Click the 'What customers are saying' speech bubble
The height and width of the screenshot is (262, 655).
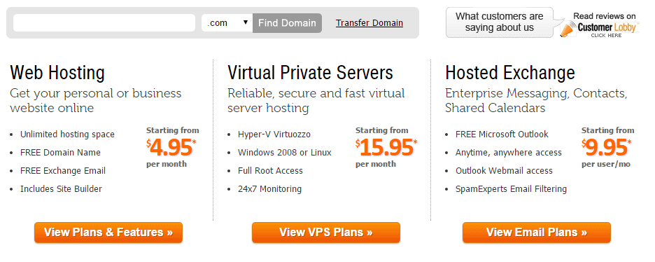click(x=500, y=22)
